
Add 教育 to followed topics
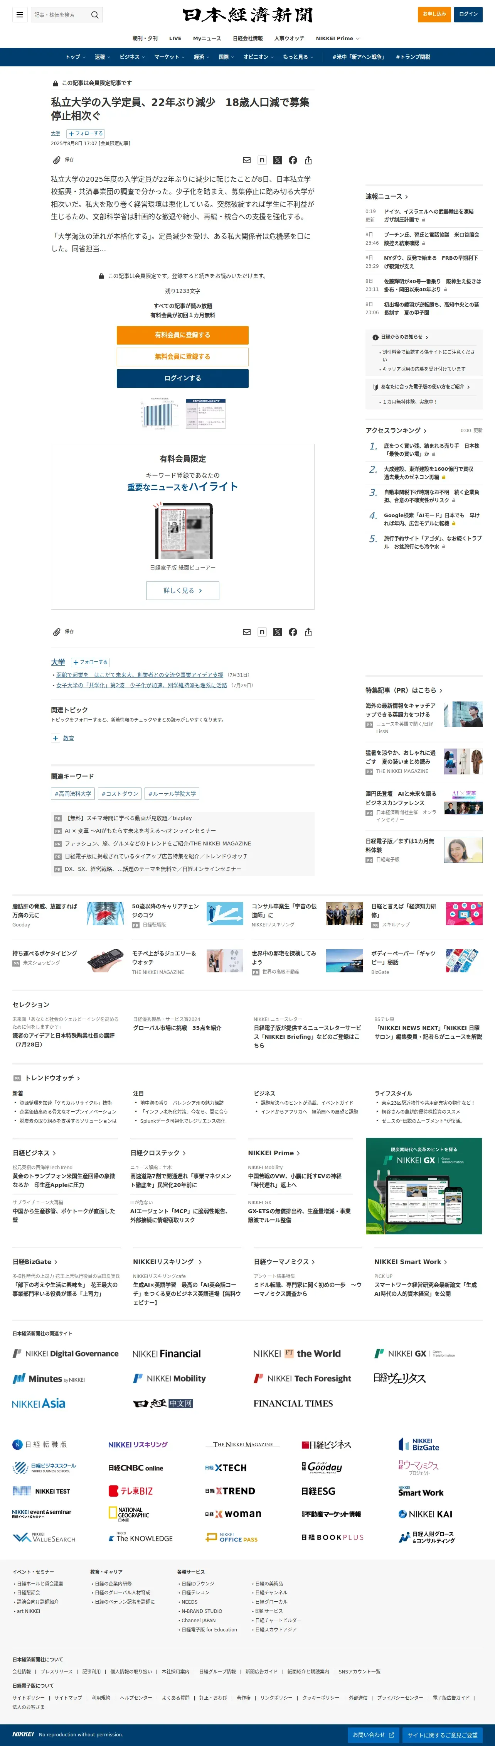click(x=56, y=738)
